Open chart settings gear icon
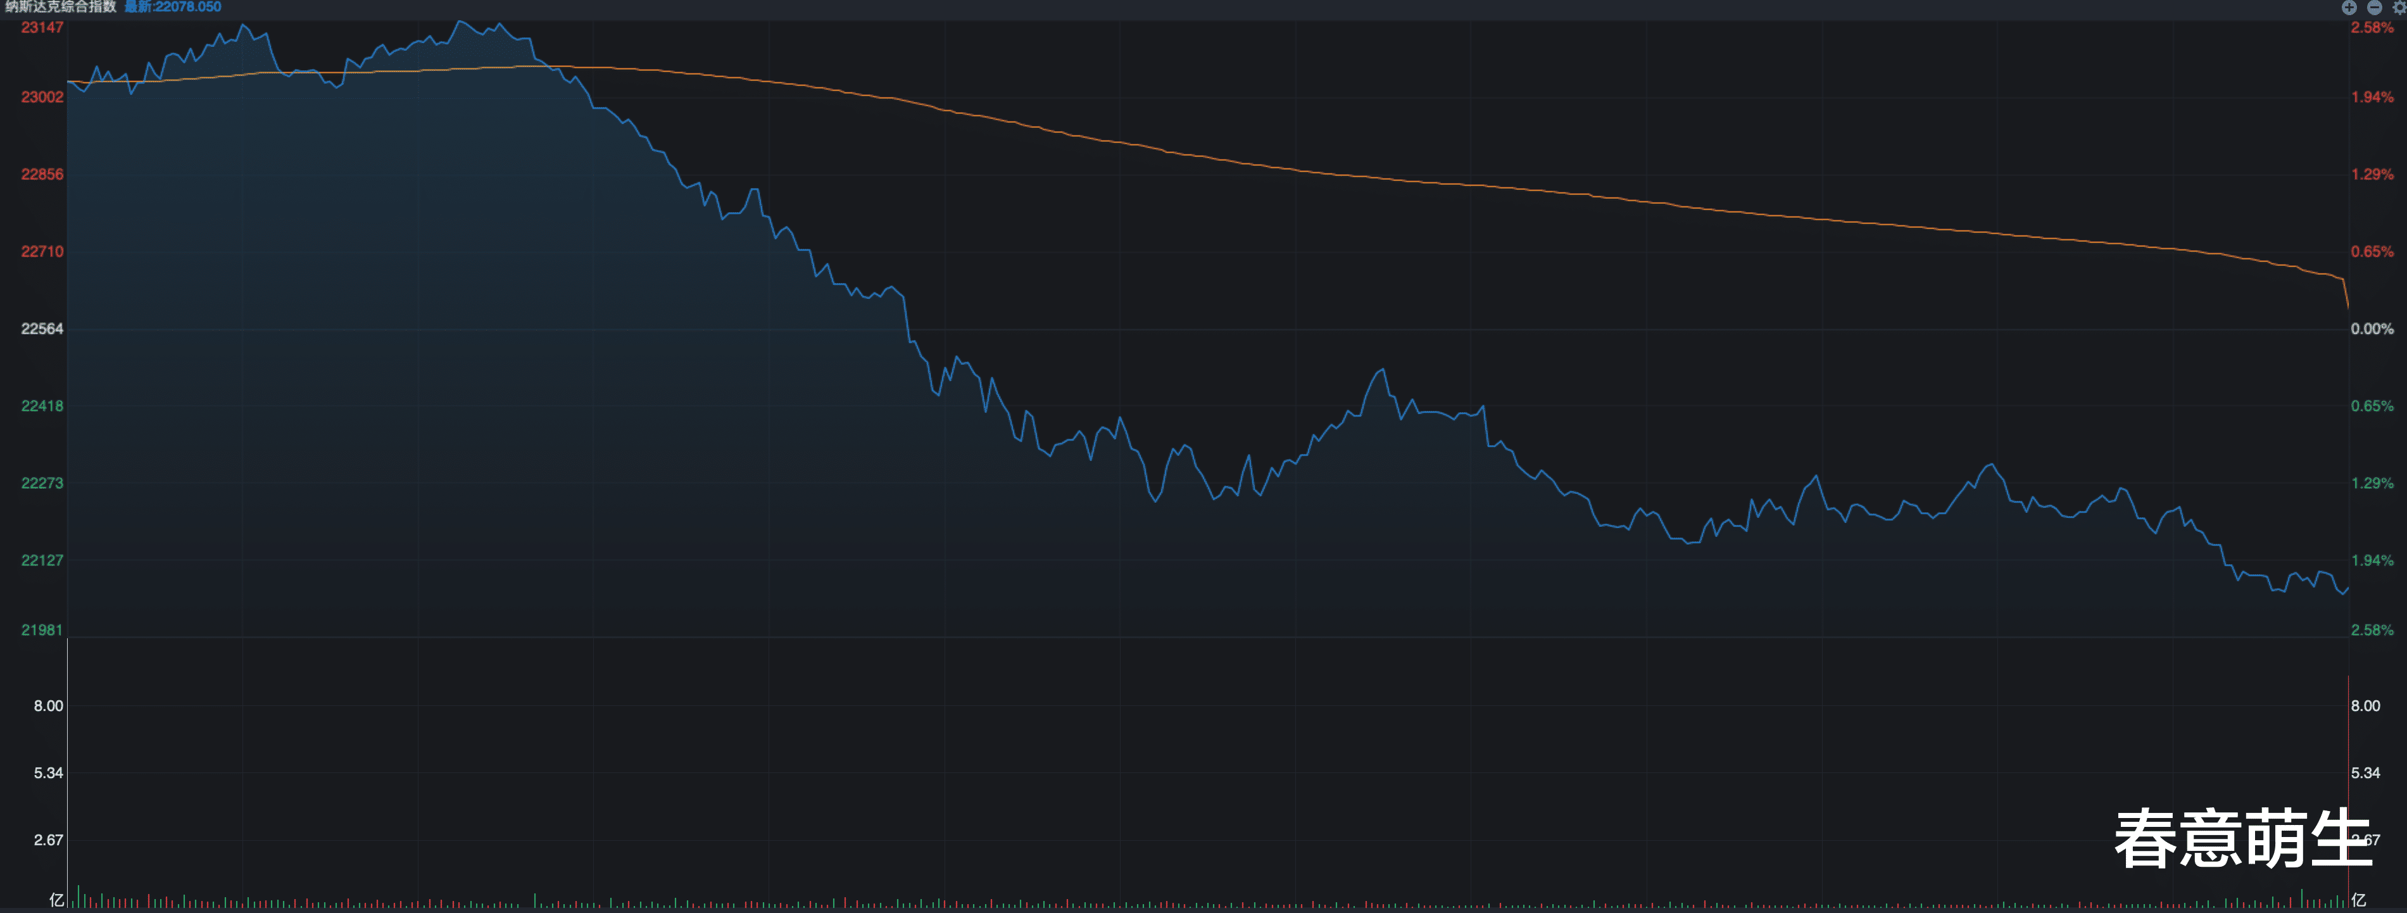2407x913 pixels. 2399,8
